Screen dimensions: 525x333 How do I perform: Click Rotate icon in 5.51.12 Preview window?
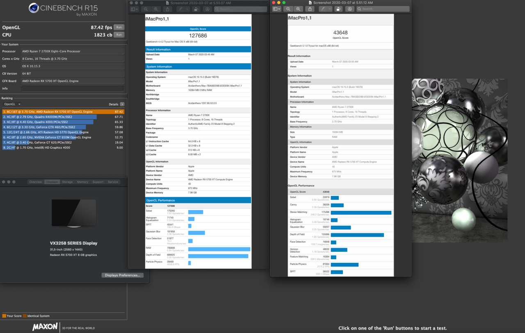pyautogui.click(x=338, y=9)
